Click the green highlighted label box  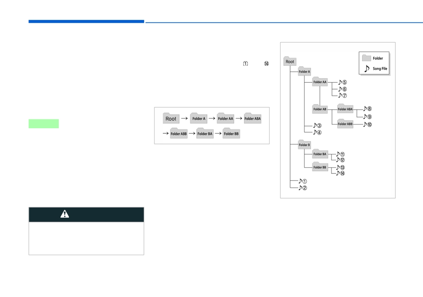pyautogui.click(x=44, y=124)
